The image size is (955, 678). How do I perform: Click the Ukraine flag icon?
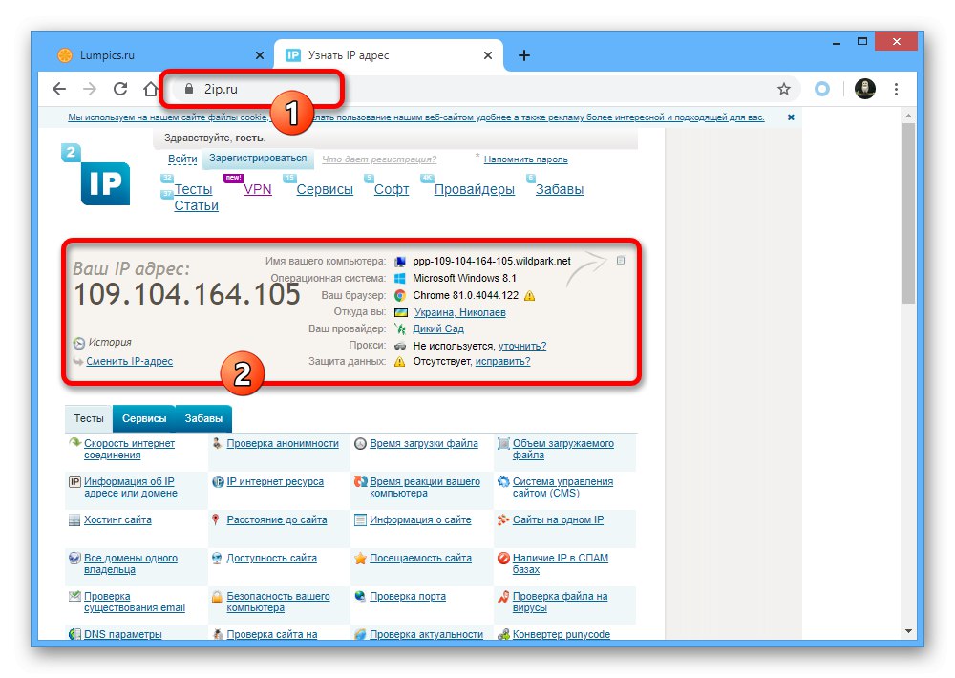(x=401, y=312)
